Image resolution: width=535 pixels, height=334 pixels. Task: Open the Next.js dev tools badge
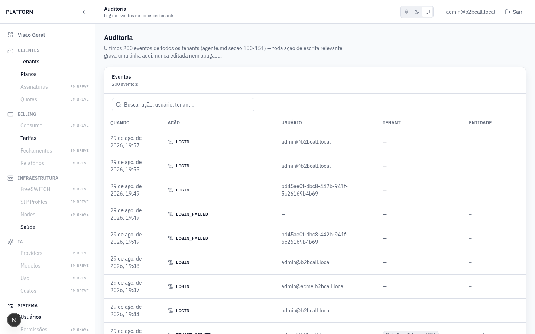[14, 320]
